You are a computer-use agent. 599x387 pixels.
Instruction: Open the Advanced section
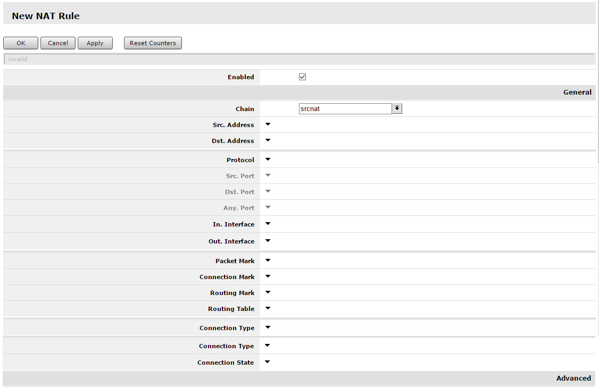pyautogui.click(x=573, y=378)
